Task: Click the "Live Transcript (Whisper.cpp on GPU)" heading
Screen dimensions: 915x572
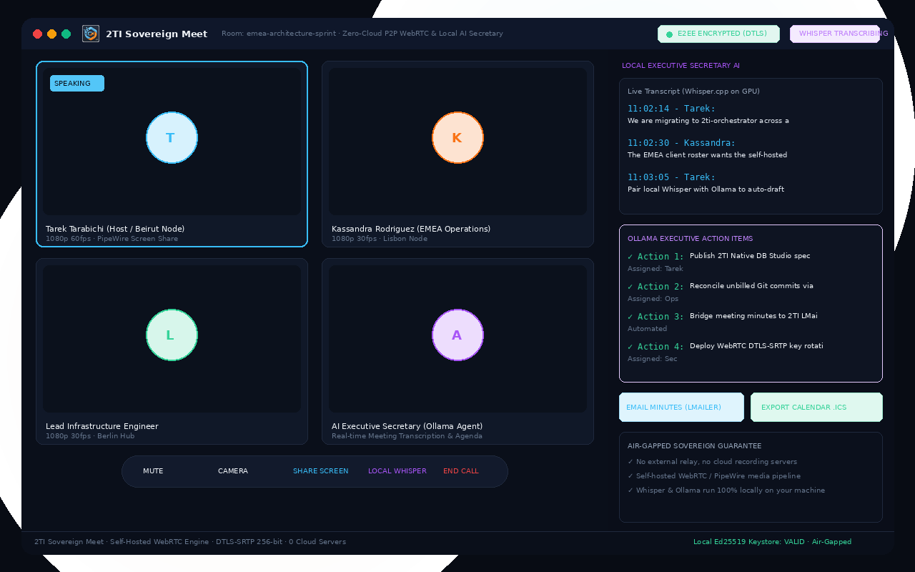Action: [x=693, y=92]
